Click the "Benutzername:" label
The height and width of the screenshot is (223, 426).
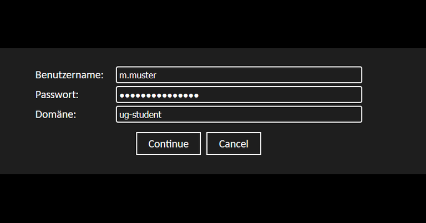pyautogui.click(x=69, y=75)
